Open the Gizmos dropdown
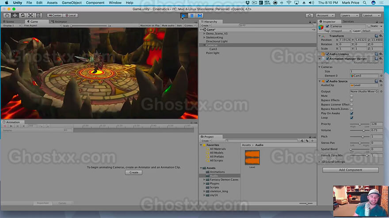Image resolution: width=389 pixels, height=218 pixels. point(190,26)
